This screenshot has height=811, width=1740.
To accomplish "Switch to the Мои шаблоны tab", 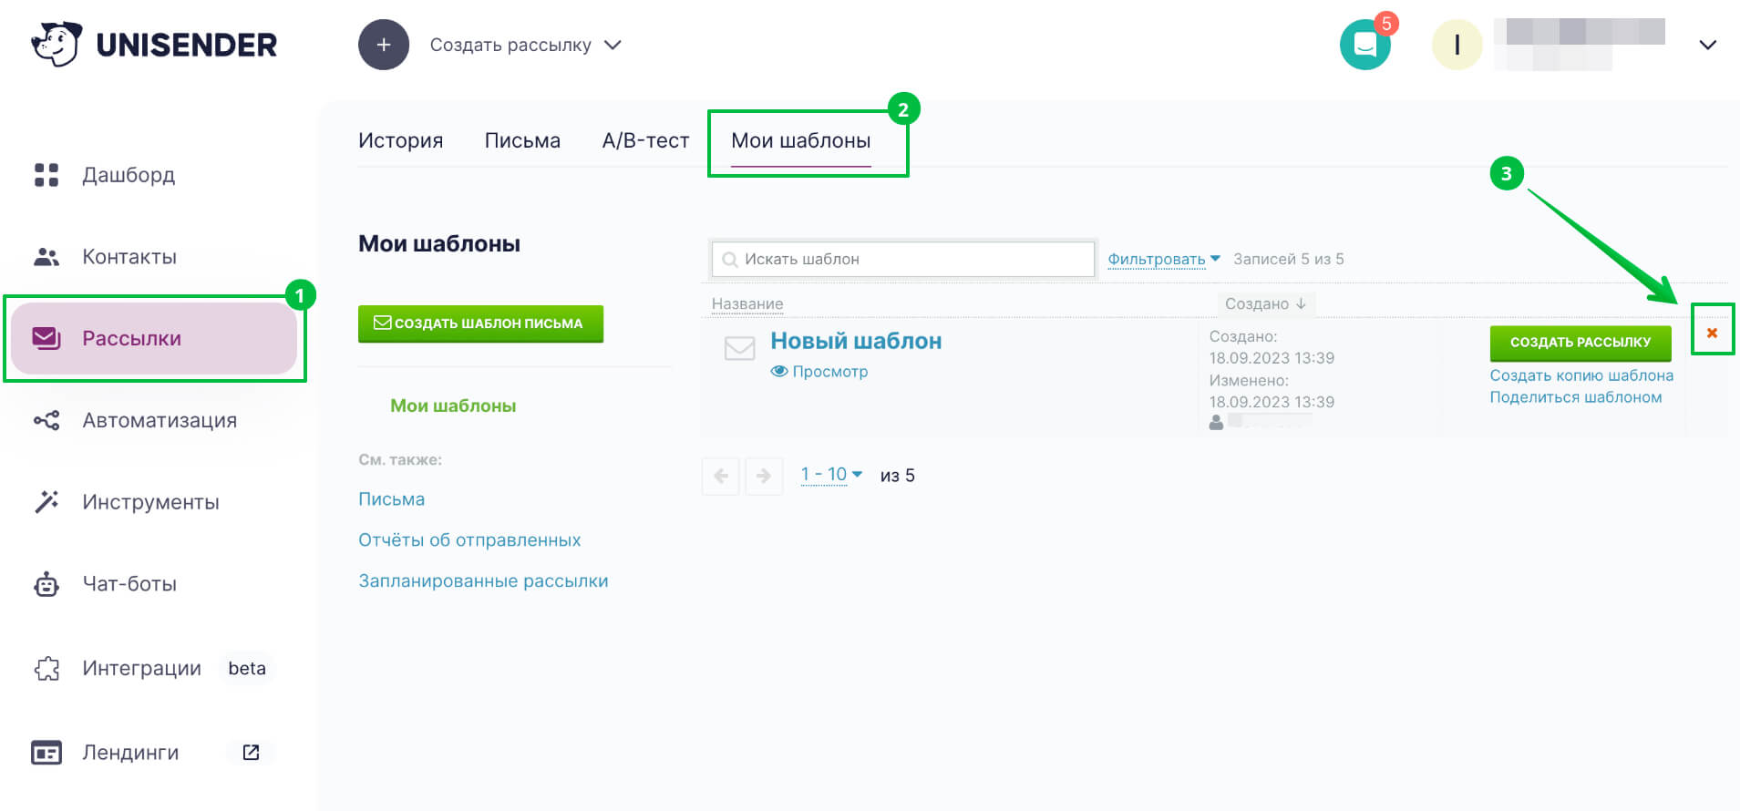I will (801, 140).
